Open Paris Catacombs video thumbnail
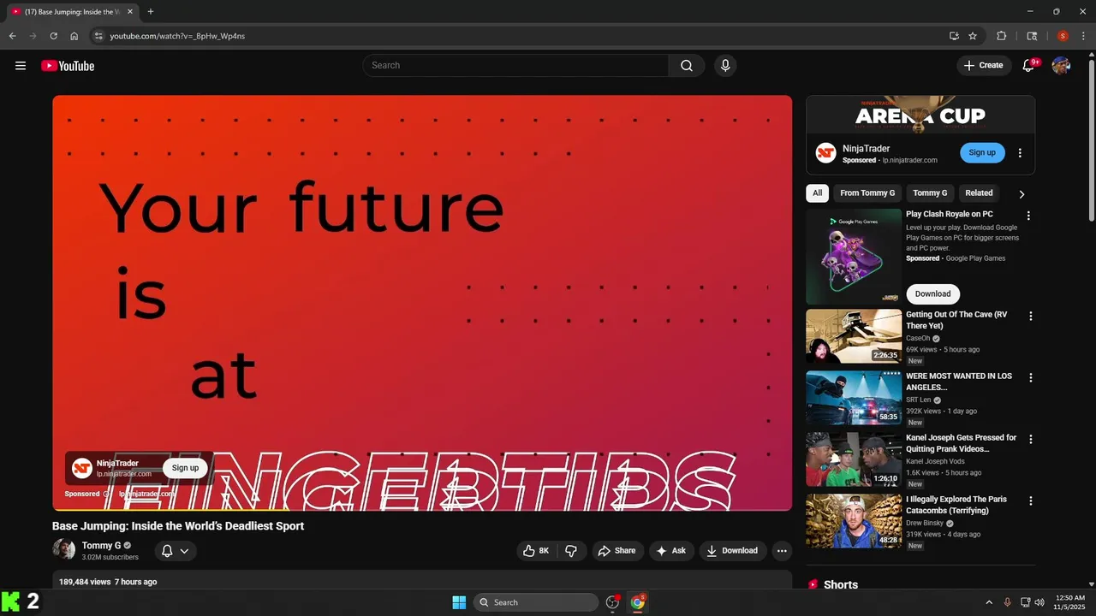The height and width of the screenshot is (616, 1096). [x=854, y=521]
